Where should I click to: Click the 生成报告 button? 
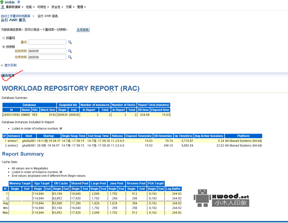tap(83, 29)
